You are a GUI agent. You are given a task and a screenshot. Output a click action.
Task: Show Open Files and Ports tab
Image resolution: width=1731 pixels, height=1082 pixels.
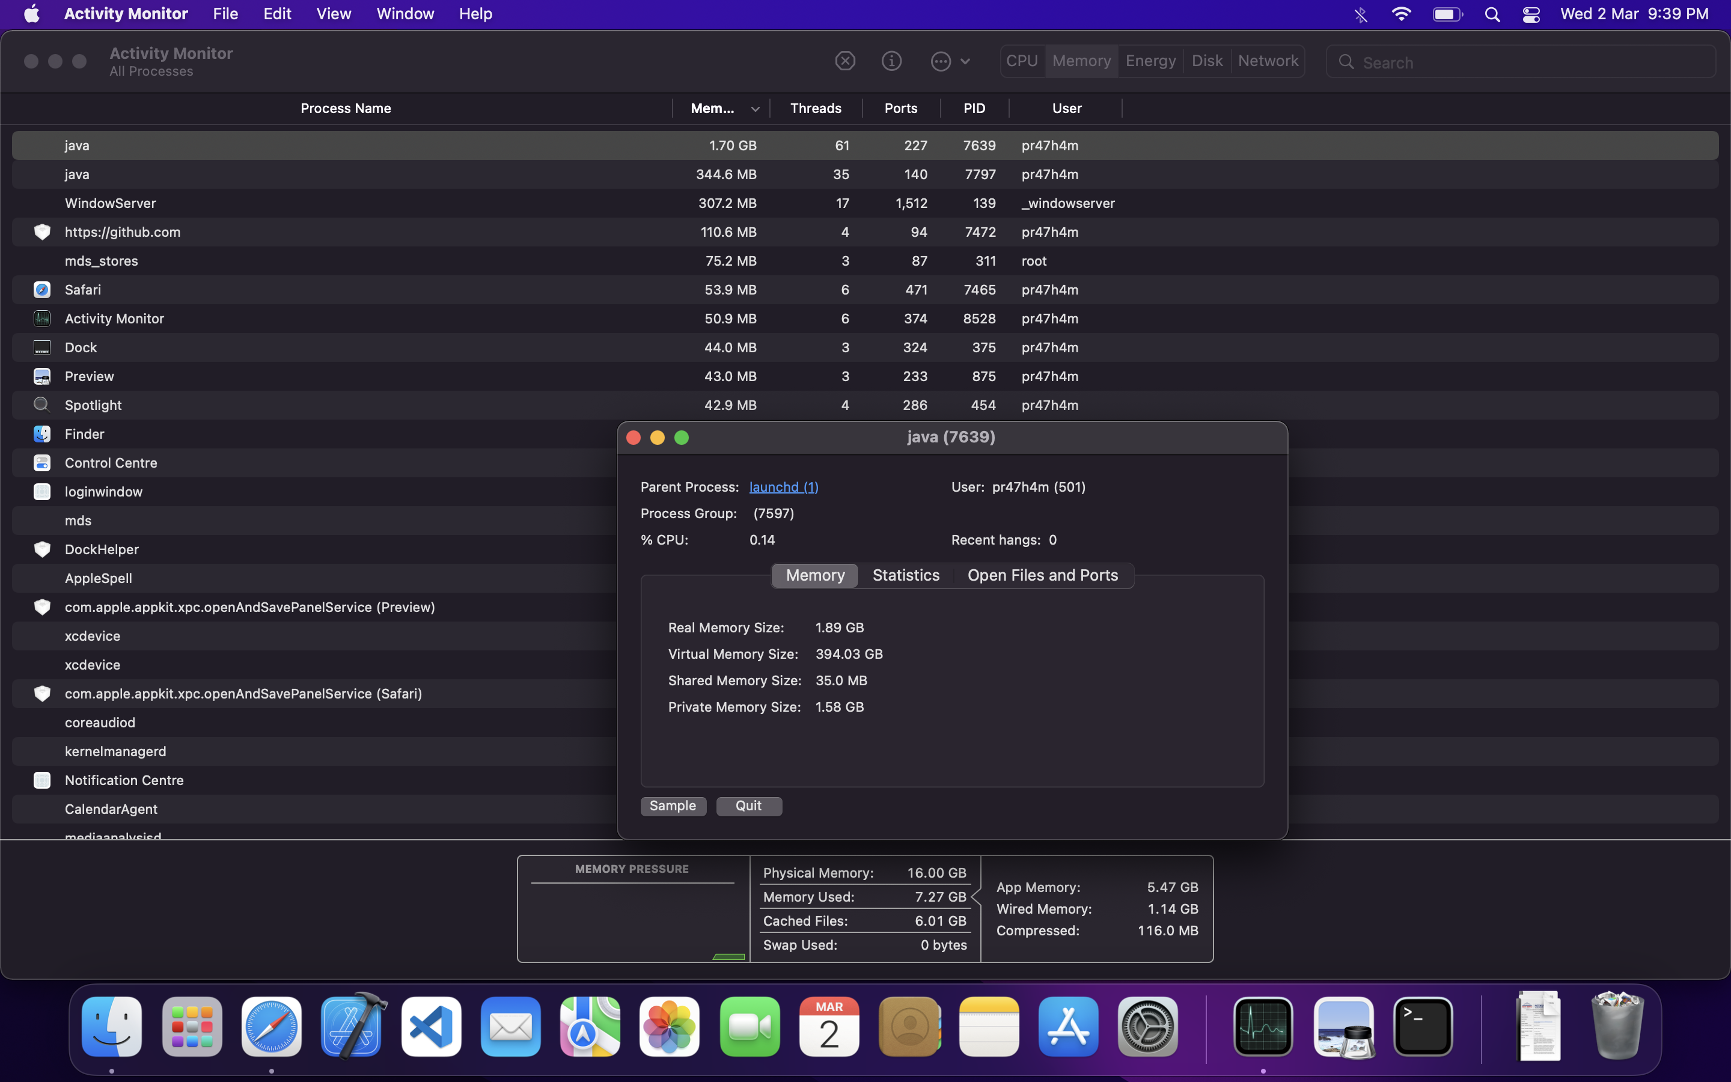click(1042, 575)
